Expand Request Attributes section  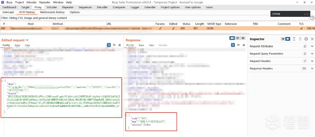[x=312, y=46]
